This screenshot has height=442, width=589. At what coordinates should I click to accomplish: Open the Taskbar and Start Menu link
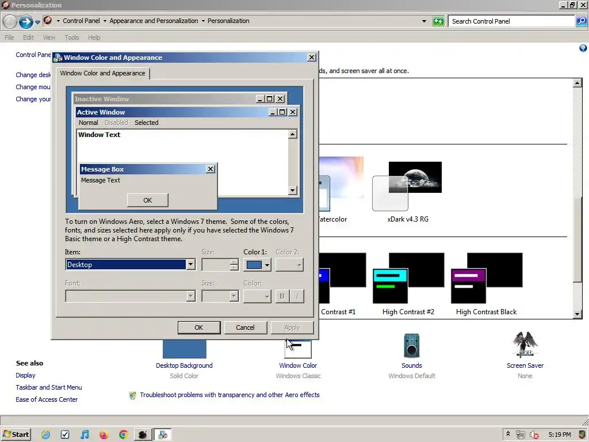pos(49,387)
